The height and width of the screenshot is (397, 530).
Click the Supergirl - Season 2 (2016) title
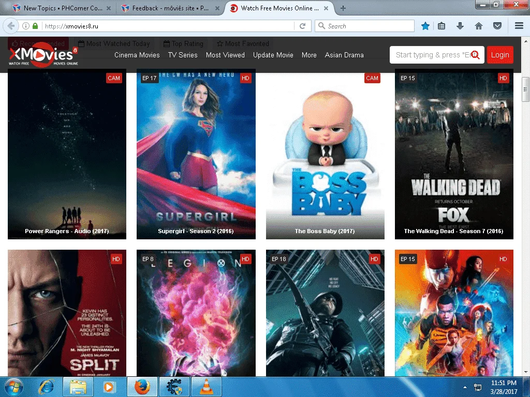click(x=196, y=231)
